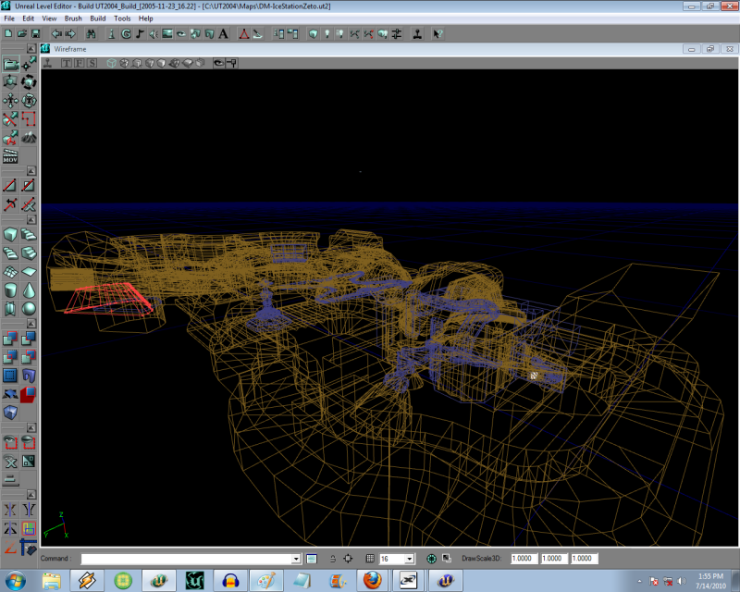Collapse the bottom mirror tools group arrow
740x592 pixels.
[x=31, y=494]
